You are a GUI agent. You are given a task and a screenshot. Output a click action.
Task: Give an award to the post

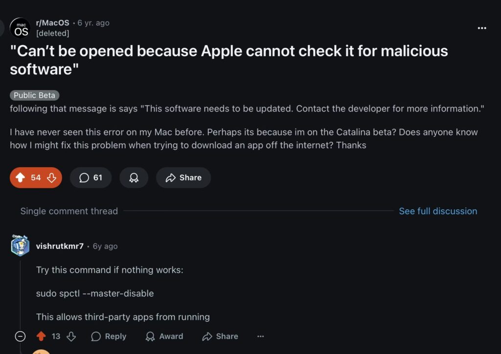click(x=134, y=178)
